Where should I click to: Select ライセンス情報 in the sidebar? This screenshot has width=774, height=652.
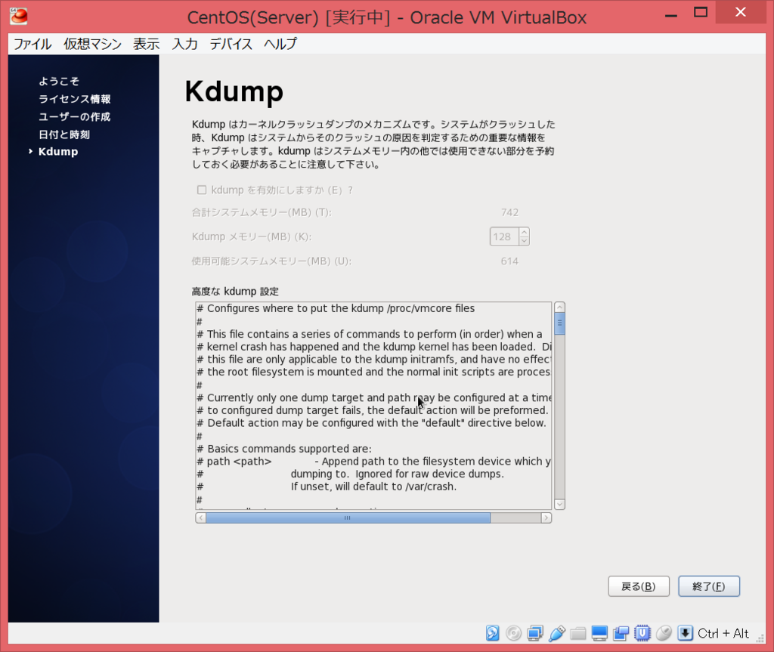point(75,99)
